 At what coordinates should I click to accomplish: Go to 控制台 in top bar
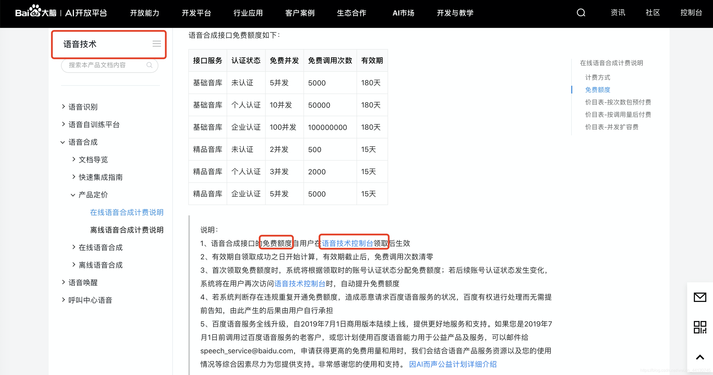691,13
